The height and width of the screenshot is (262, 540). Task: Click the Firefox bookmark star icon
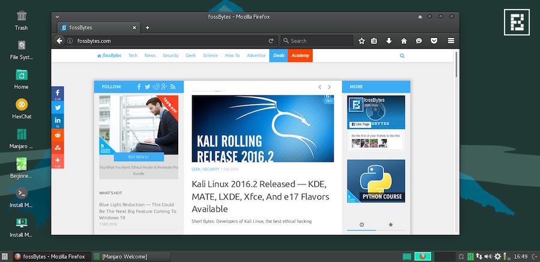(x=362, y=41)
